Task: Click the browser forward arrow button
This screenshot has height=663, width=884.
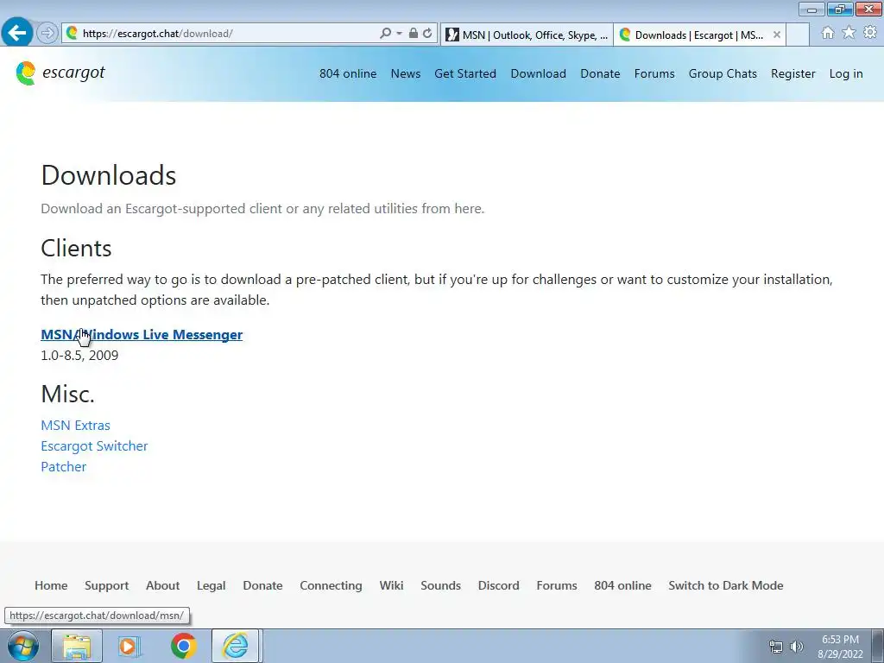Action: tap(47, 33)
